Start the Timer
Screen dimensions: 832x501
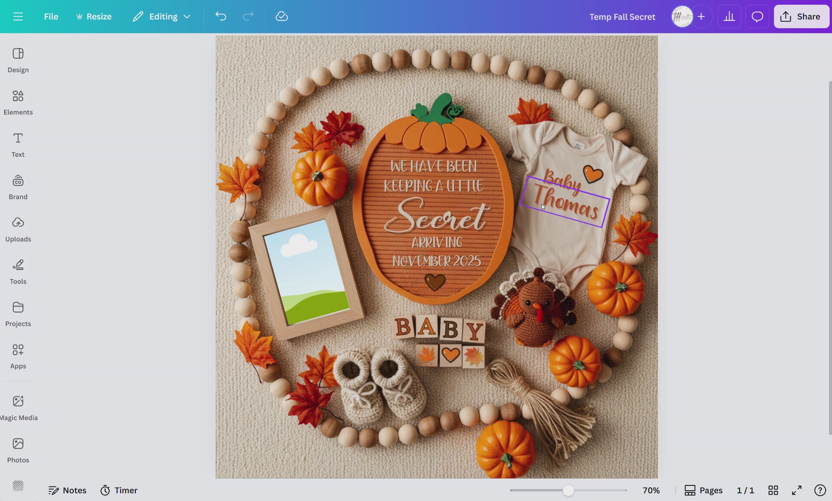pyautogui.click(x=119, y=490)
